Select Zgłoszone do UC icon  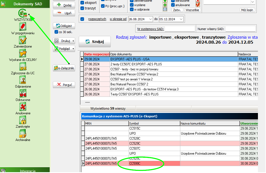(x=23, y=67)
